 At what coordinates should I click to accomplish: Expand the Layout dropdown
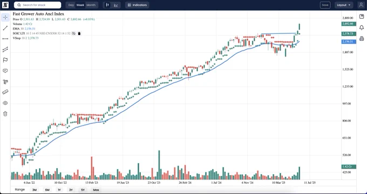(344, 5)
